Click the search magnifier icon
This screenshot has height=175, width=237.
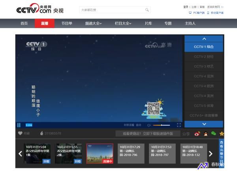[147, 10]
